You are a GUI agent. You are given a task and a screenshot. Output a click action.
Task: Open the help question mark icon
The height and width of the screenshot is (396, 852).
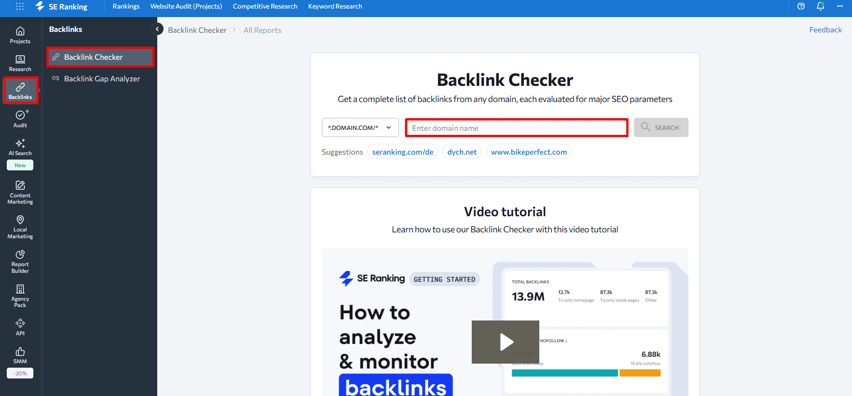tap(801, 6)
